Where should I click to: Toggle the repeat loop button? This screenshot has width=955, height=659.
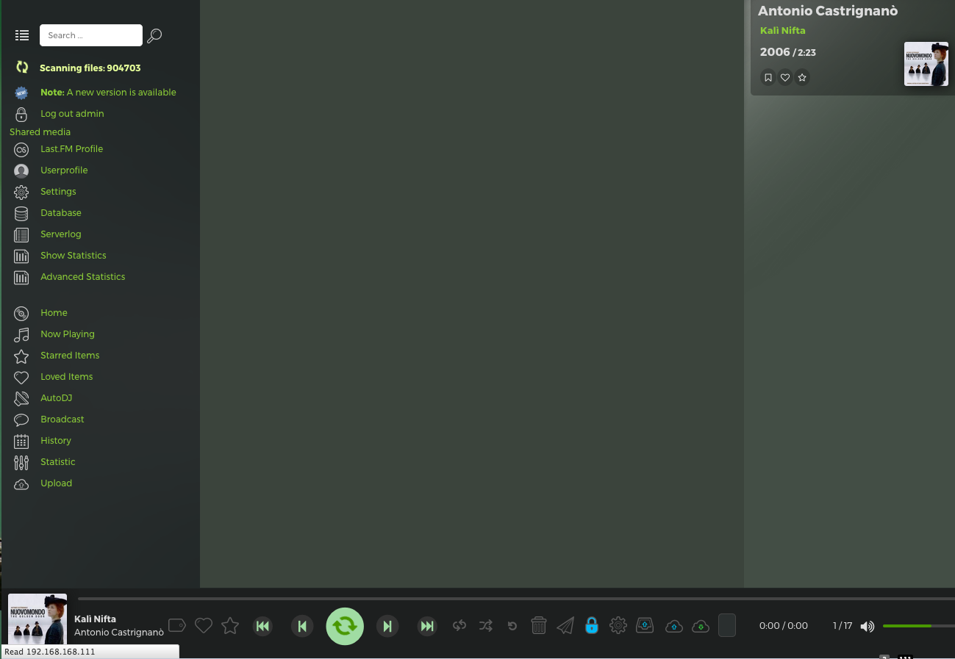[x=459, y=625]
